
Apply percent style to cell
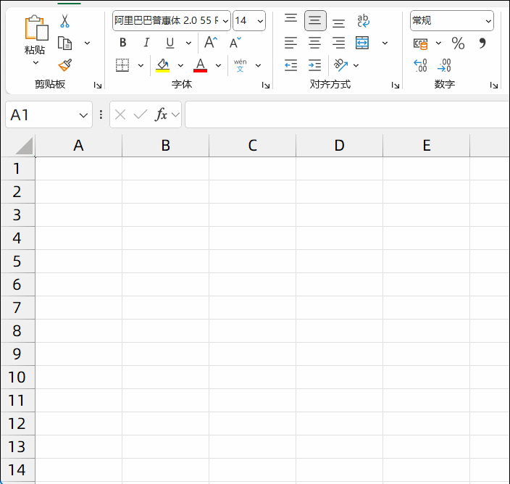coord(458,43)
